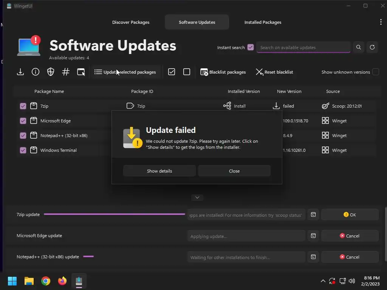Screen dimensions: 387x290
Task: Expand the system tray hidden icons chevron
Action: point(323,281)
